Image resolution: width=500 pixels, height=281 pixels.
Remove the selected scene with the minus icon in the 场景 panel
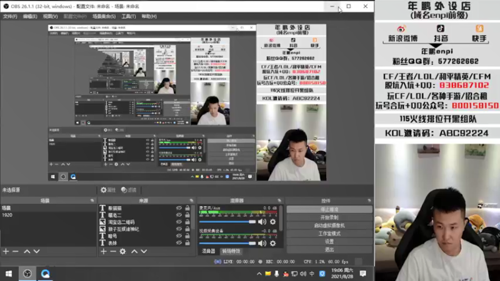click(x=15, y=252)
